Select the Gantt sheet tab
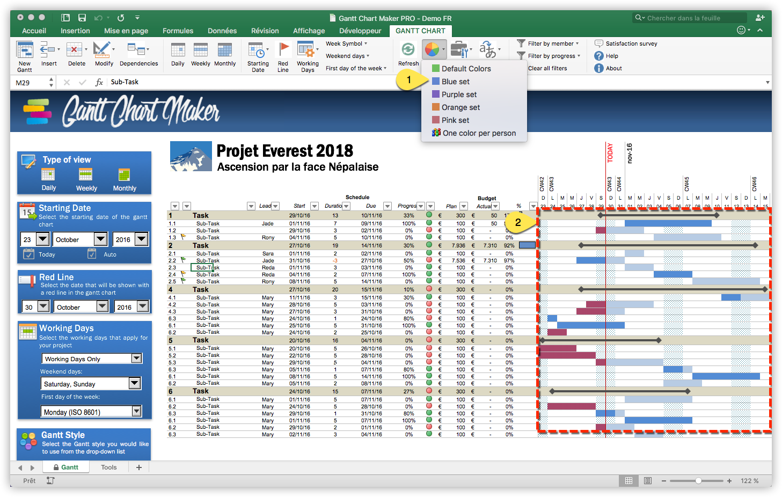This screenshot has width=782, height=497. 65,467
